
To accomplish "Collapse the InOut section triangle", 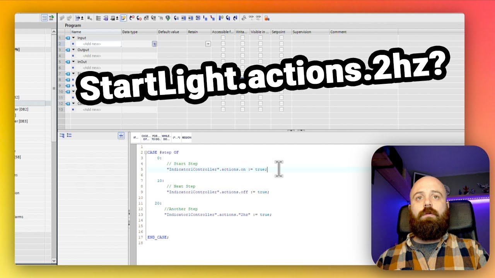I will click(x=73, y=62).
